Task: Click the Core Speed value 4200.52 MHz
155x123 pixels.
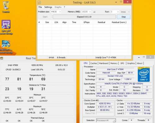Action: (105, 103)
